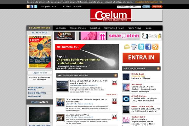Open the Astroshop menu item
The height and width of the screenshot is (126, 189).
pyautogui.click(x=95, y=28)
